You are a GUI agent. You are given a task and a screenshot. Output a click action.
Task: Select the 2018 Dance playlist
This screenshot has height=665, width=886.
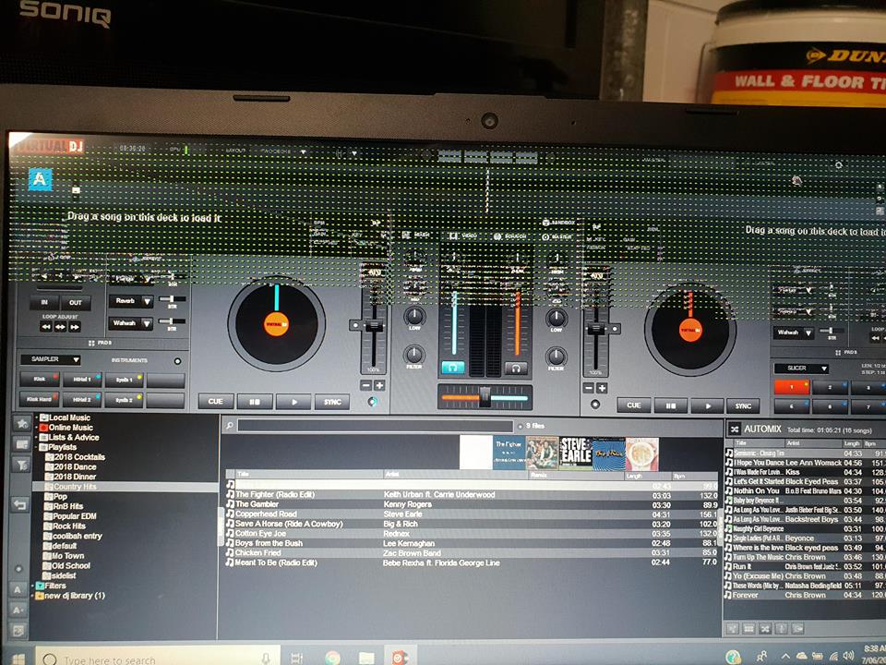[71, 467]
